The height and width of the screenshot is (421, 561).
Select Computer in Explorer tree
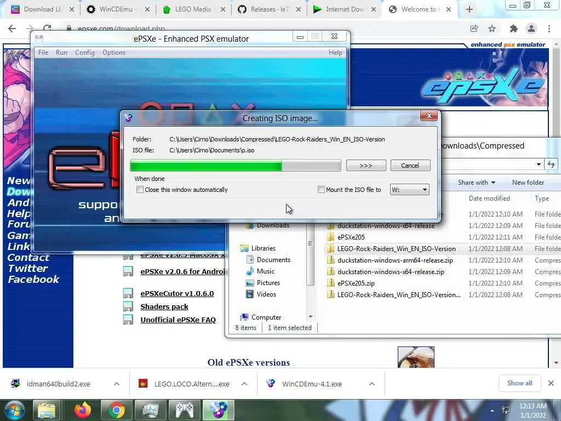pyautogui.click(x=266, y=317)
